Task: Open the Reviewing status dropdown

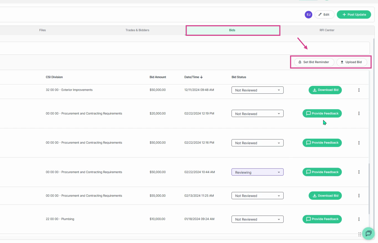Action: 257,172
